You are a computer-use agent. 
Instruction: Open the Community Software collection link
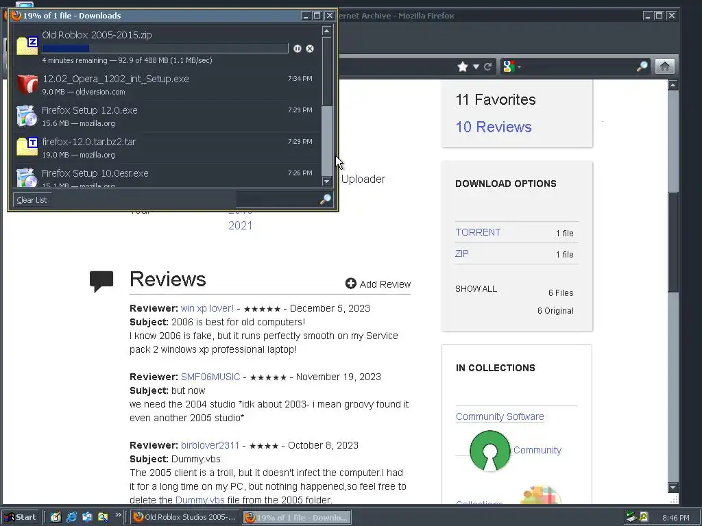pyautogui.click(x=500, y=416)
